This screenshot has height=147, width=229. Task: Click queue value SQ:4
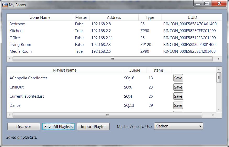tap(128, 96)
